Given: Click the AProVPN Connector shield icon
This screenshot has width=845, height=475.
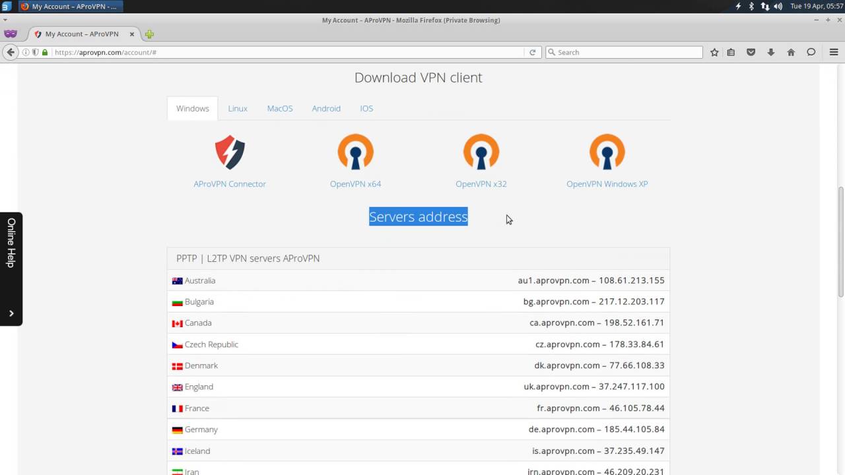Looking at the screenshot, I should click(x=230, y=152).
